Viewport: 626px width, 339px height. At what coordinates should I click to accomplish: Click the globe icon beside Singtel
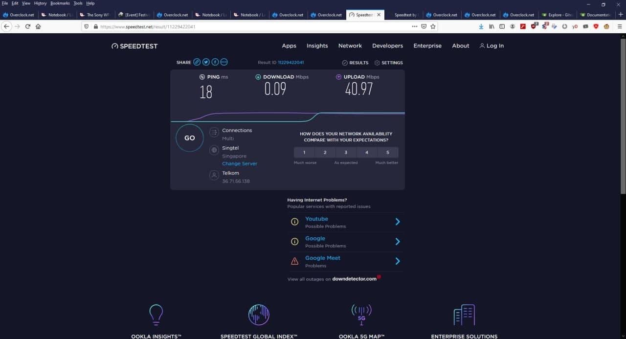[x=214, y=150]
